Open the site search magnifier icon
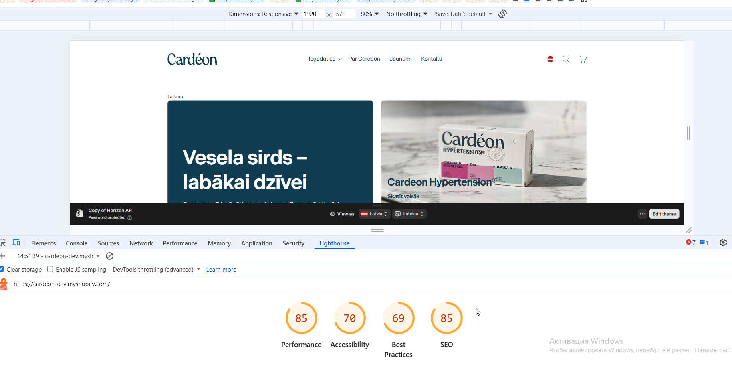Viewport: 732px width, 371px height. (x=566, y=59)
